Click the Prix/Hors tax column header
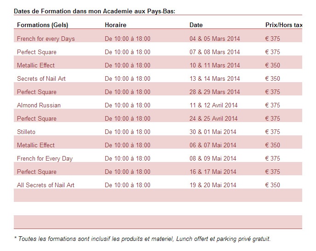 (283, 25)
